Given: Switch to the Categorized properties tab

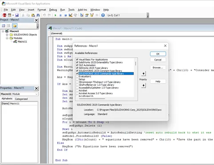Looking at the screenshot, I should pos(21,99).
